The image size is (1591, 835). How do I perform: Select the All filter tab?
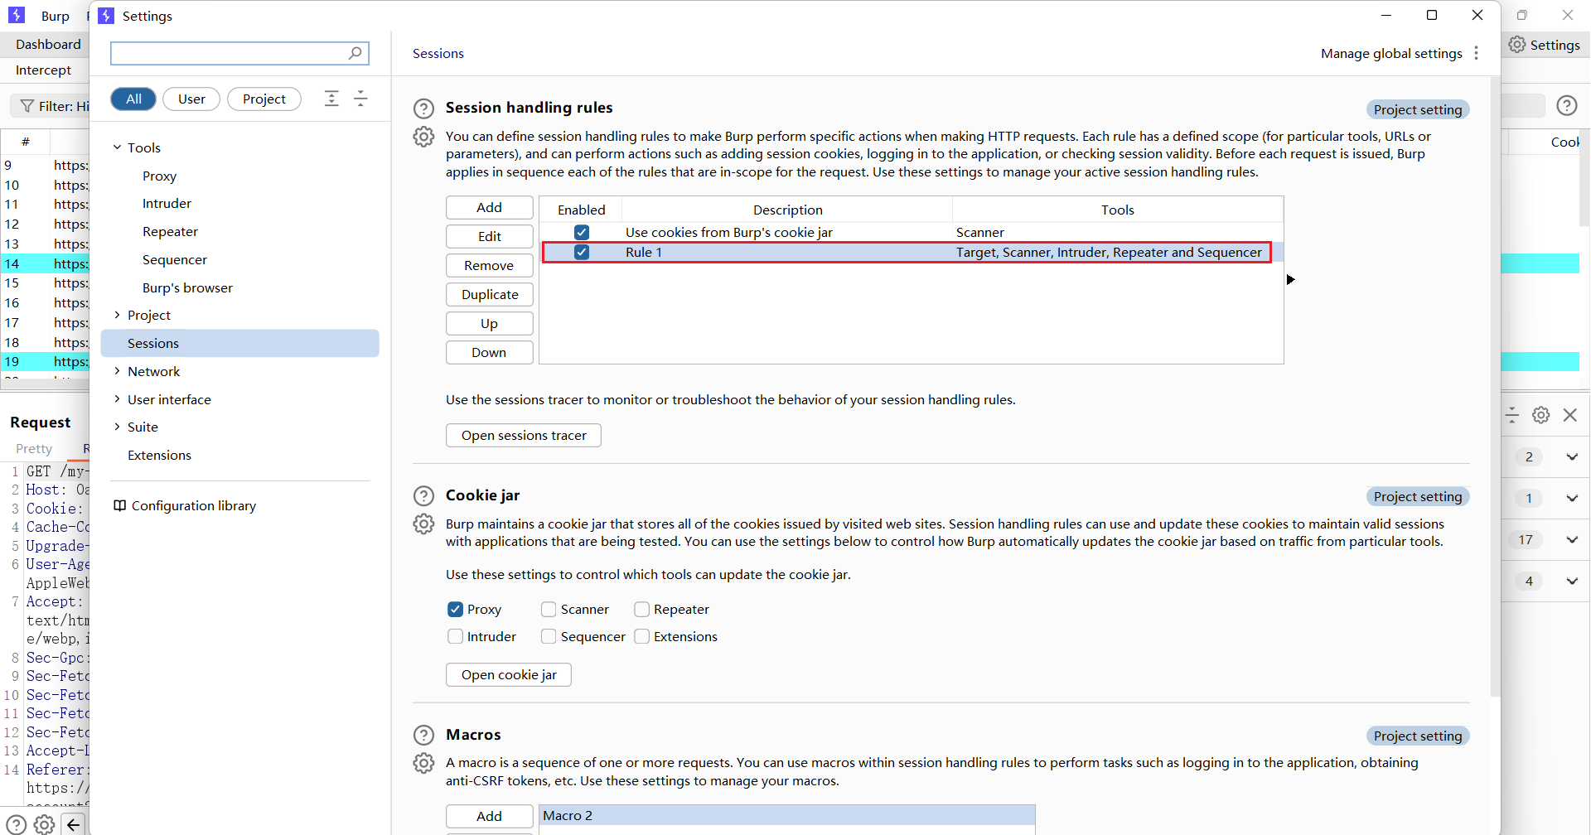coord(133,99)
